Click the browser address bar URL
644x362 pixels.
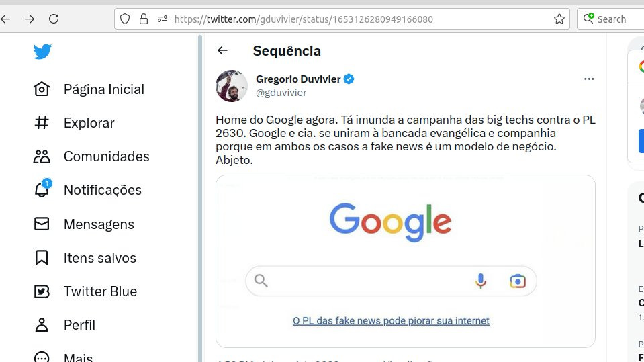click(304, 19)
